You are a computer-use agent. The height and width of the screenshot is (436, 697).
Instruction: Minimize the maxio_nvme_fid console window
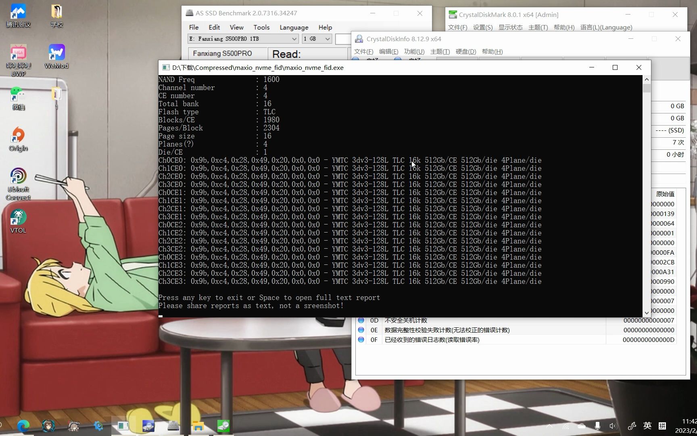point(592,67)
